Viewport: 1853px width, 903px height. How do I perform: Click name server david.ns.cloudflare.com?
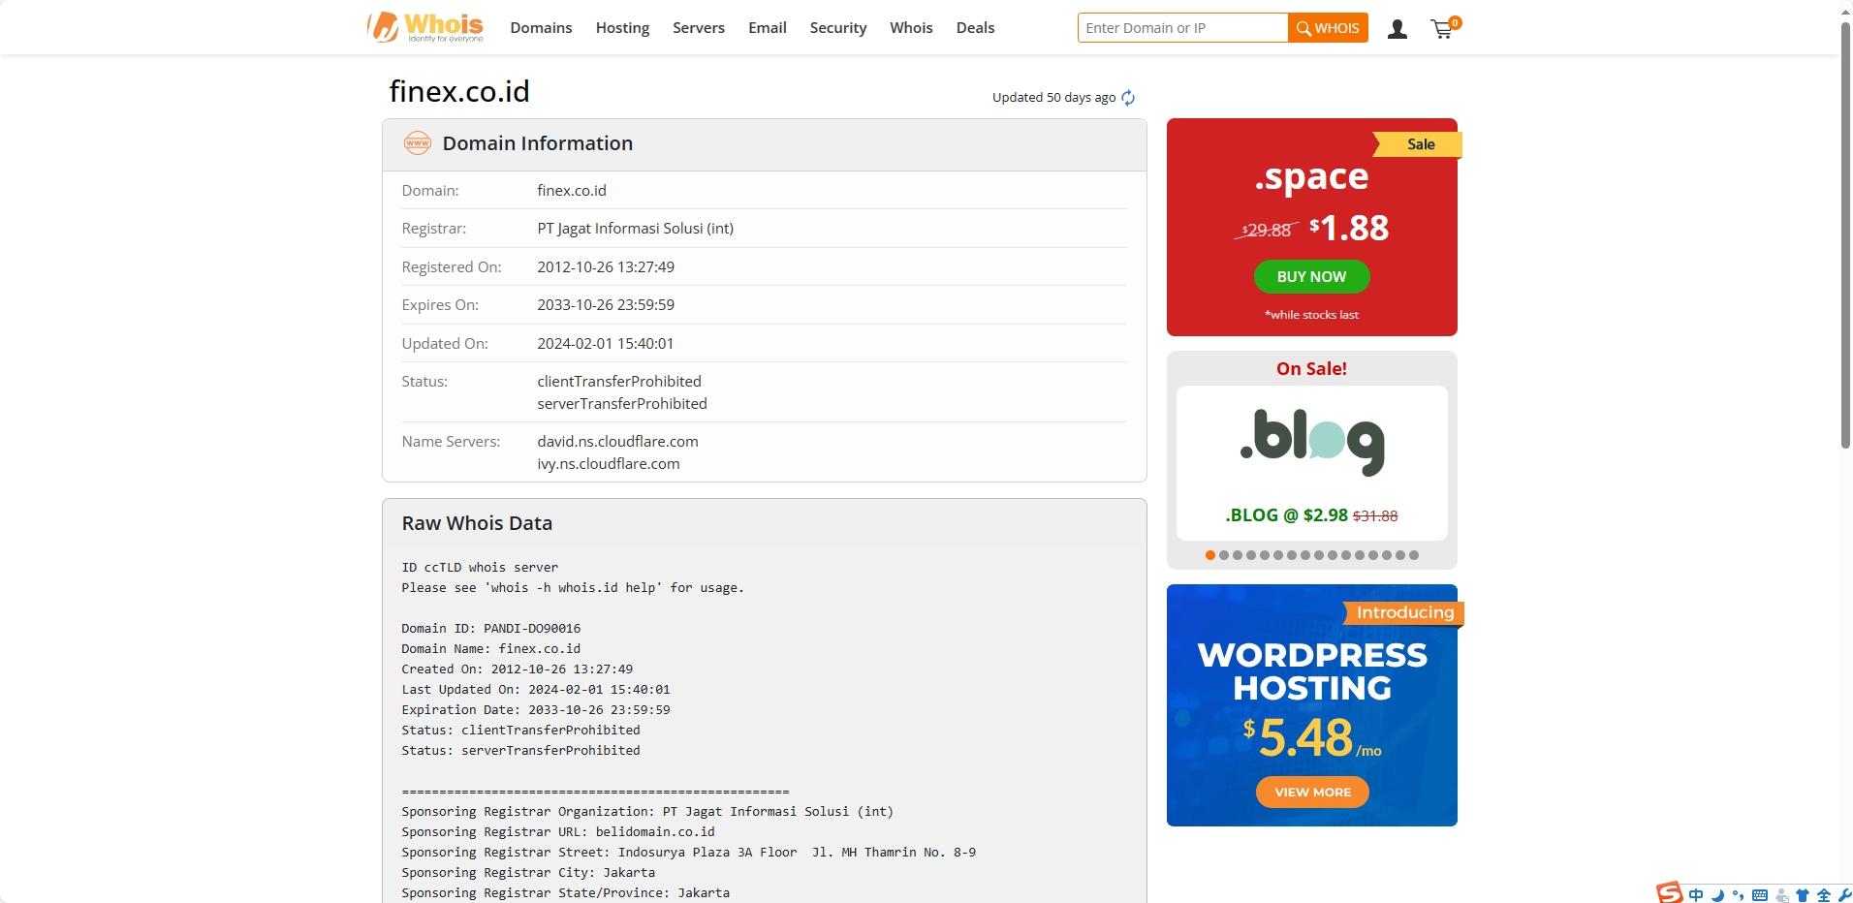617,442
